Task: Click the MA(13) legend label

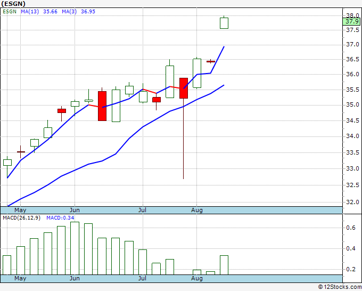Action: pyautogui.click(x=30, y=12)
